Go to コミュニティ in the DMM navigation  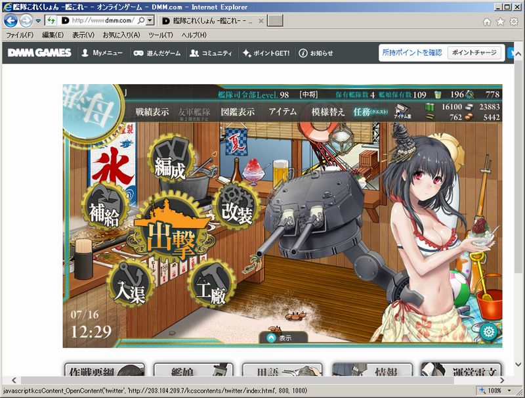pos(211,53)
